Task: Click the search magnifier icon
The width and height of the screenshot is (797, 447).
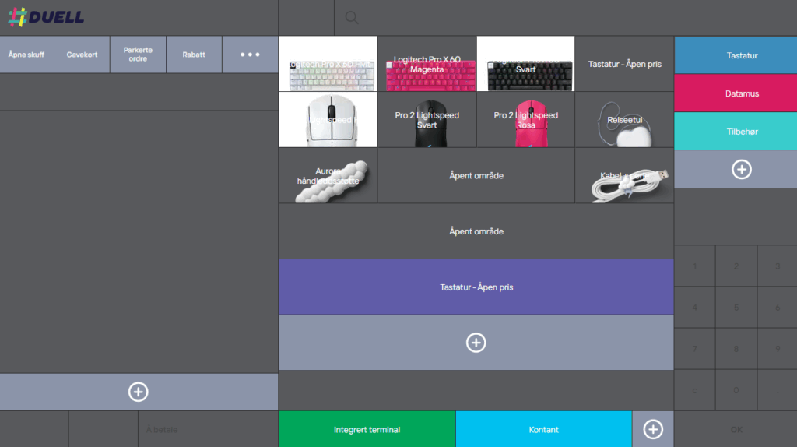Action: click(351, 18)
